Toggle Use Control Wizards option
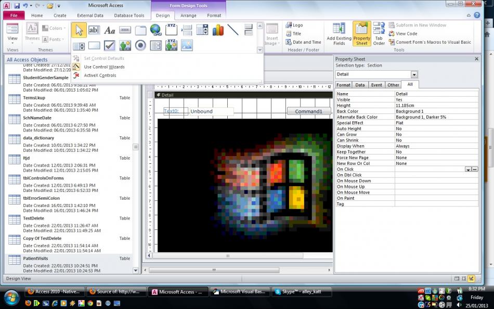Screen dimensions: 494x309 click(104, 67)
